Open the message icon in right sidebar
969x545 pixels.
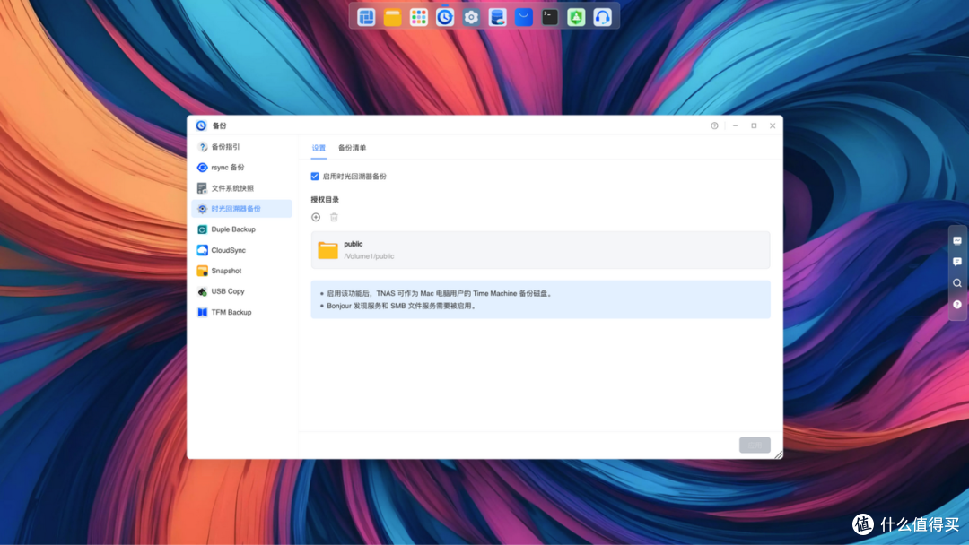957,262
